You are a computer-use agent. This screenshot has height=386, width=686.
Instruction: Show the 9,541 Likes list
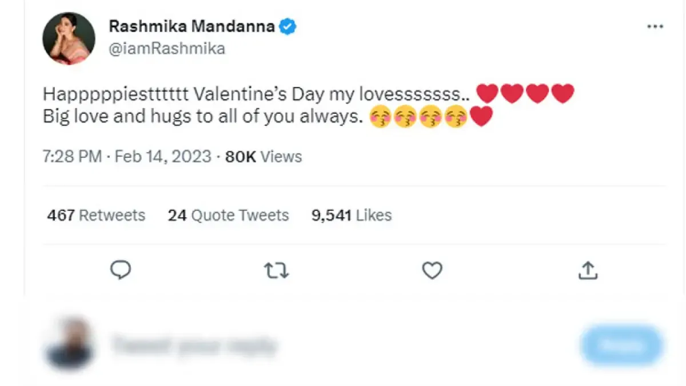point(352,216)
